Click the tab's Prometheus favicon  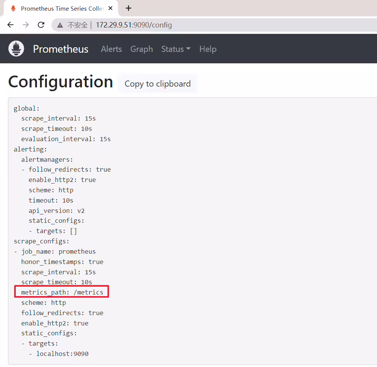pos(13,8)
